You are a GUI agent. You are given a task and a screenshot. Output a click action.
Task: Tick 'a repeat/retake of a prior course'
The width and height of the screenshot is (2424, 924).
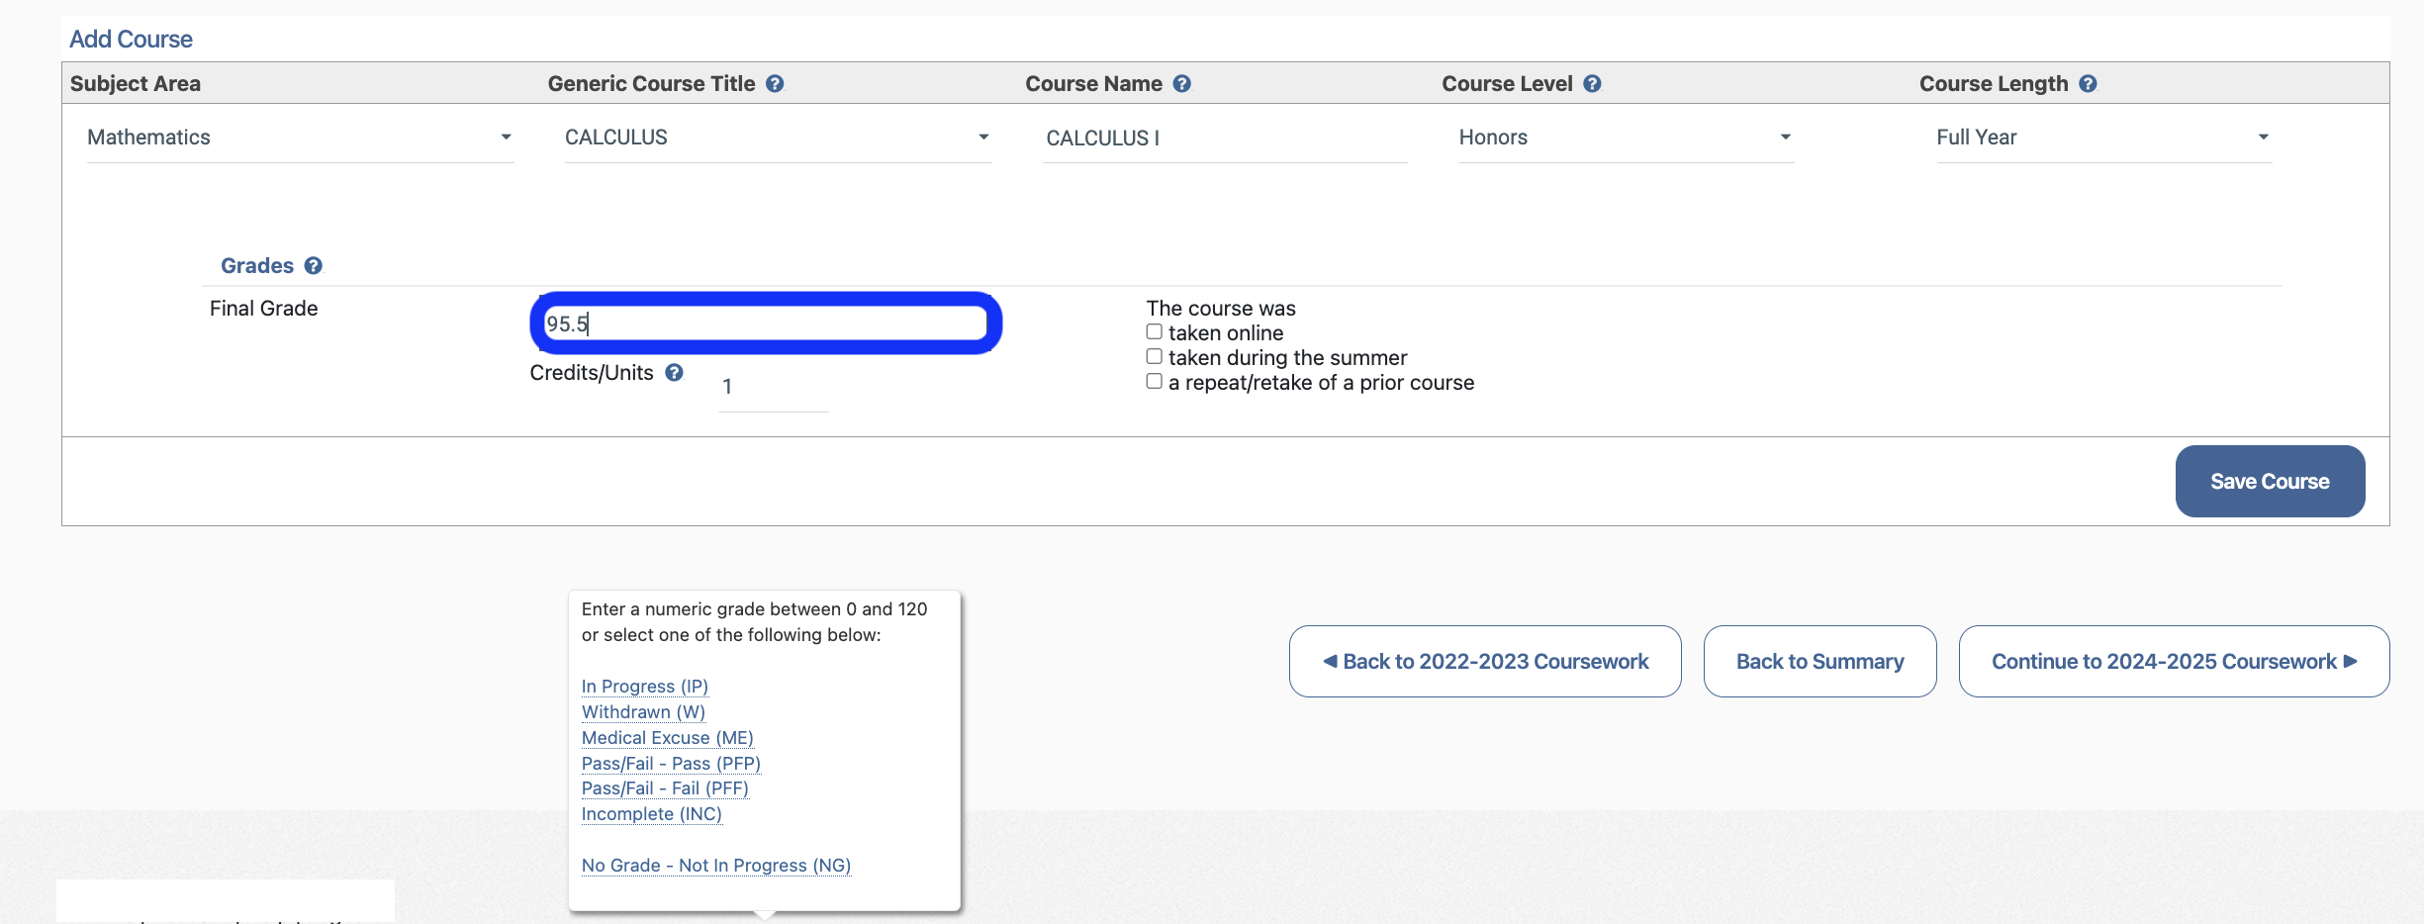point(1154,382)
